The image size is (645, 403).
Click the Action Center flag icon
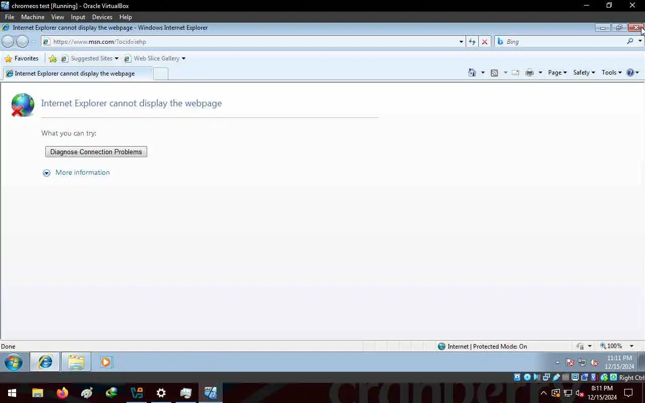[x=570, y=362]
